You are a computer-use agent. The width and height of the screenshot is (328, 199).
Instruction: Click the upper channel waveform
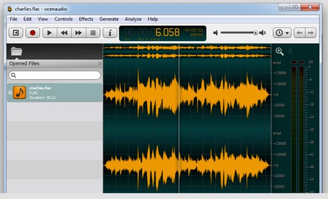[187, 95]
